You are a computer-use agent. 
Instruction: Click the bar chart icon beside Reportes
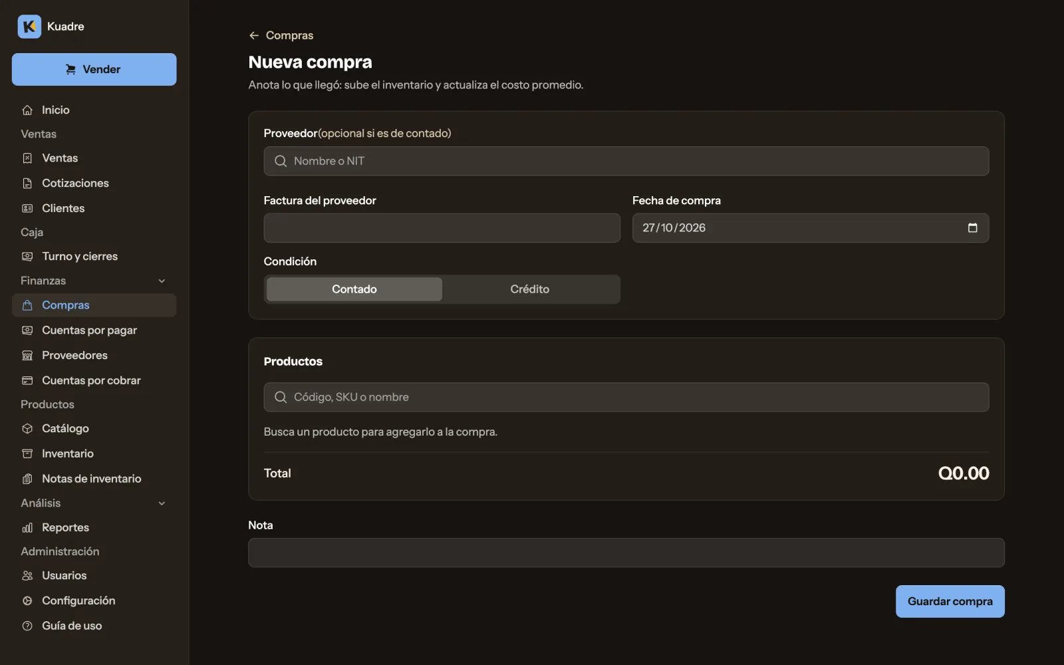point(27,528)
